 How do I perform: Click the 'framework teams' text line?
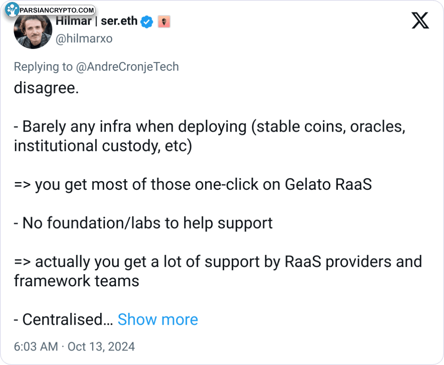(x=76, y=281)
